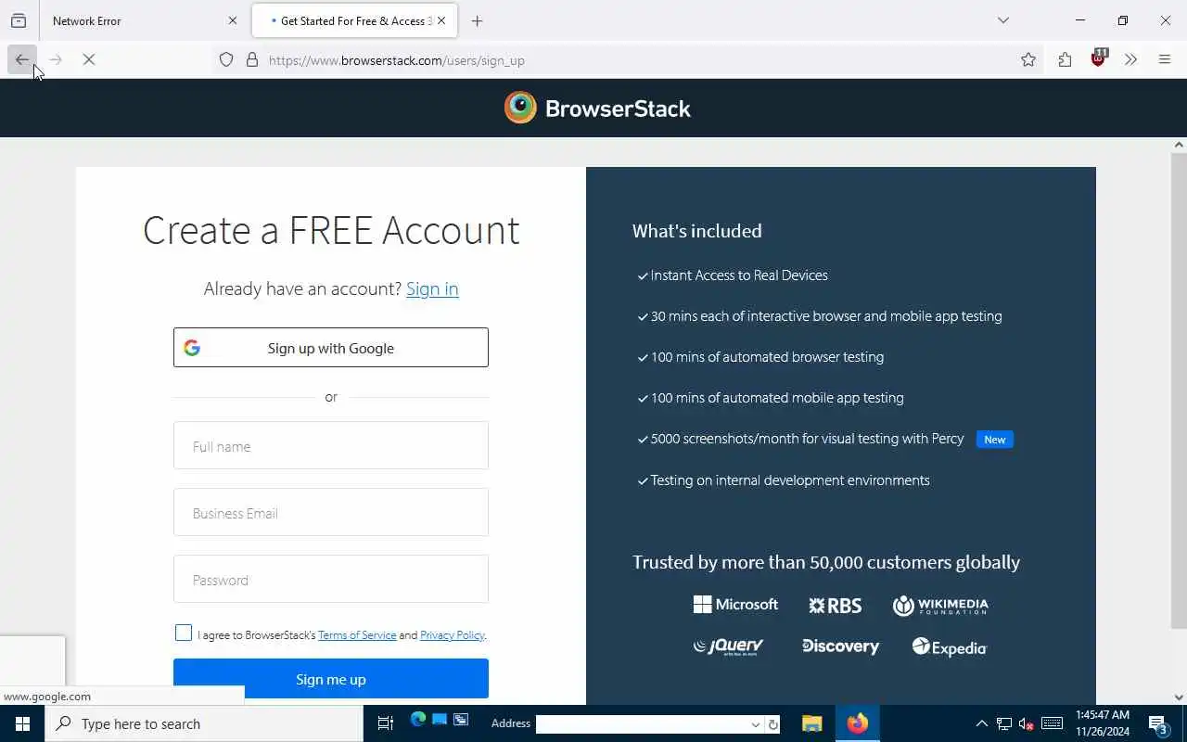Bookmark this page with the star
1187x742 pixels.
coord(1028,60)
